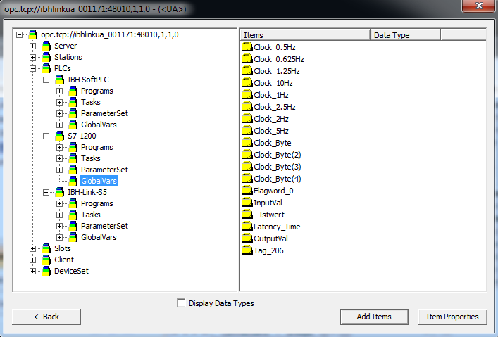Open Item Properties button
The image size is (498, 337).
[452, 317]
